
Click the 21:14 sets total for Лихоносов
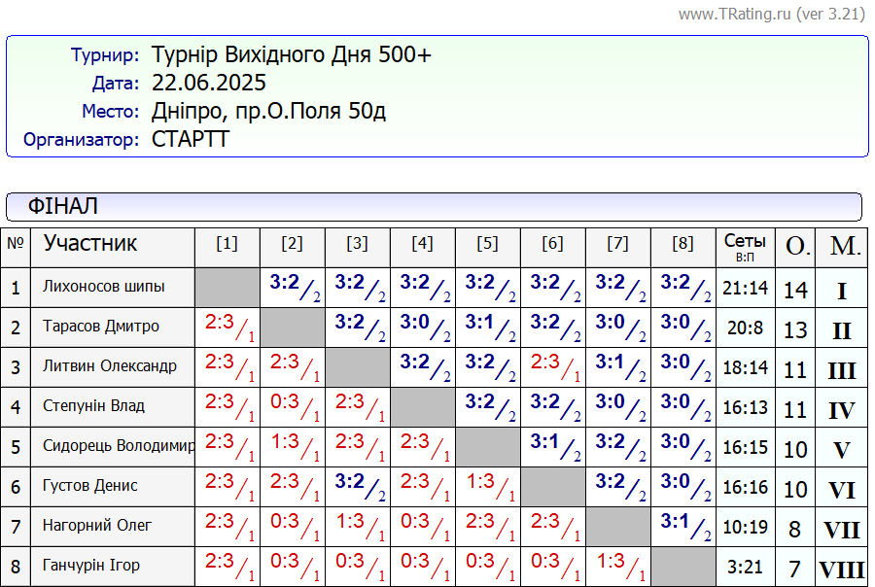click(x=746, y=288)
